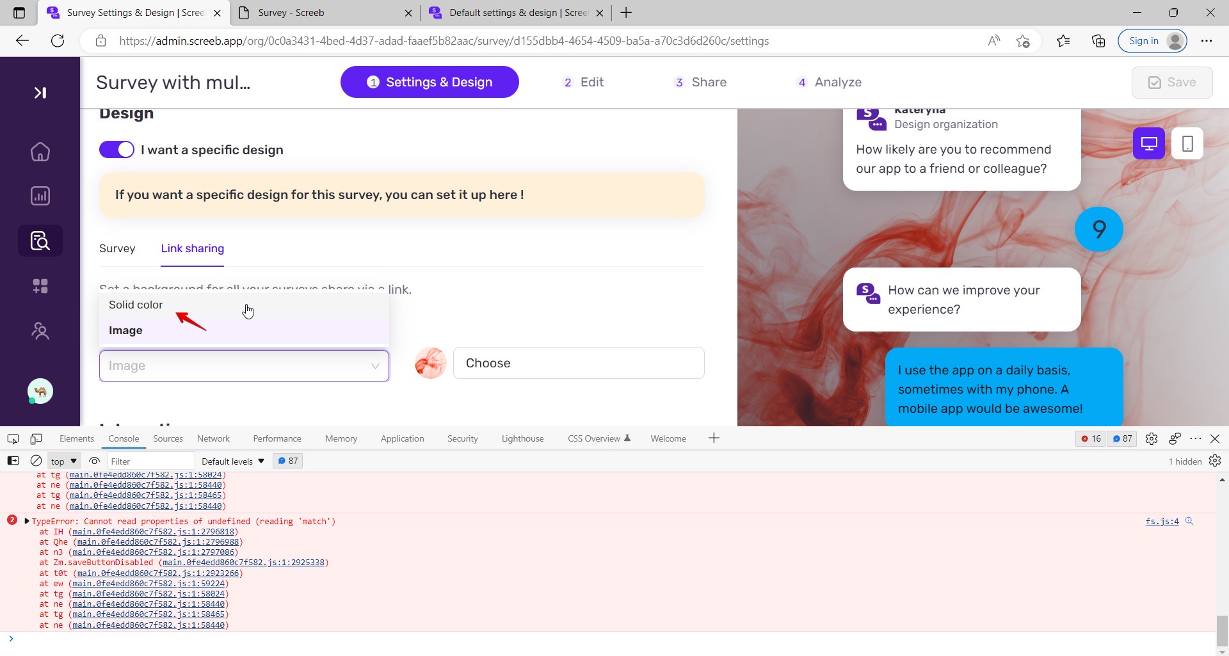Go to the Analyze step

click(829, 82)
